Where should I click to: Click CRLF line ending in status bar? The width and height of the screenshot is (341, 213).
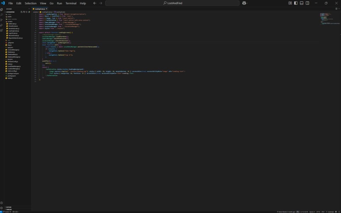323,212
